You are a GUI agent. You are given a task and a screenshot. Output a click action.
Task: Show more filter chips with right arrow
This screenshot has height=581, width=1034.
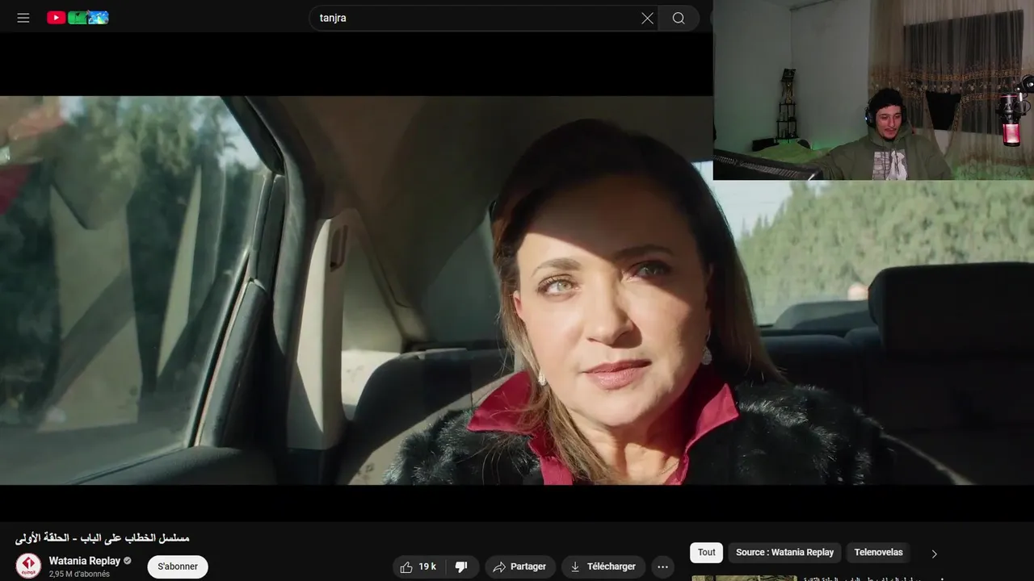tap(934, 554)
